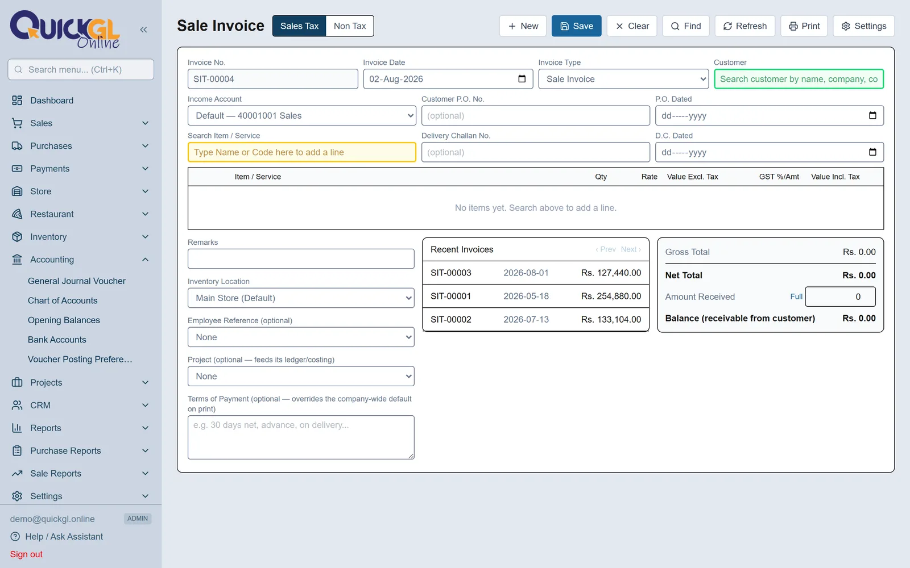Open the D.C. Dated calendar picker icon

(872, 152)
